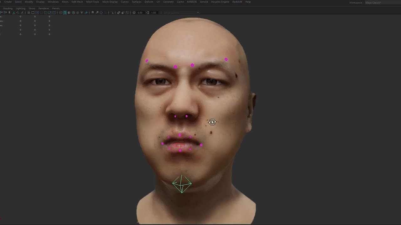The height and width of the screenshot is (225, 401).
Task: Toggle the resolution gate icon
Action: 37,12
